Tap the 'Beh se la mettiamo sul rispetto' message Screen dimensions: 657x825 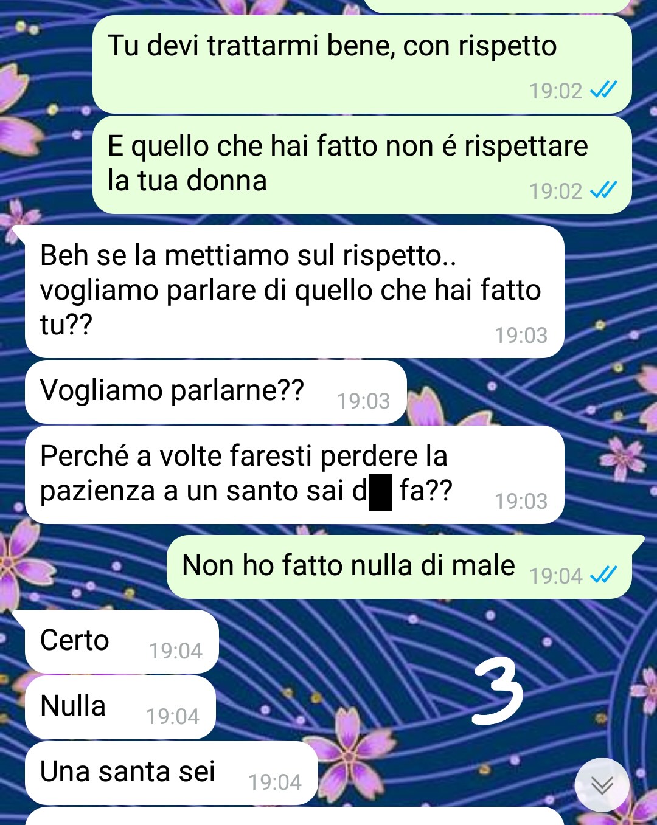click(294, 291)
